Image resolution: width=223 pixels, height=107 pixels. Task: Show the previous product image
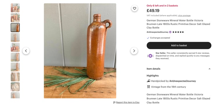[x=26, y=51]
